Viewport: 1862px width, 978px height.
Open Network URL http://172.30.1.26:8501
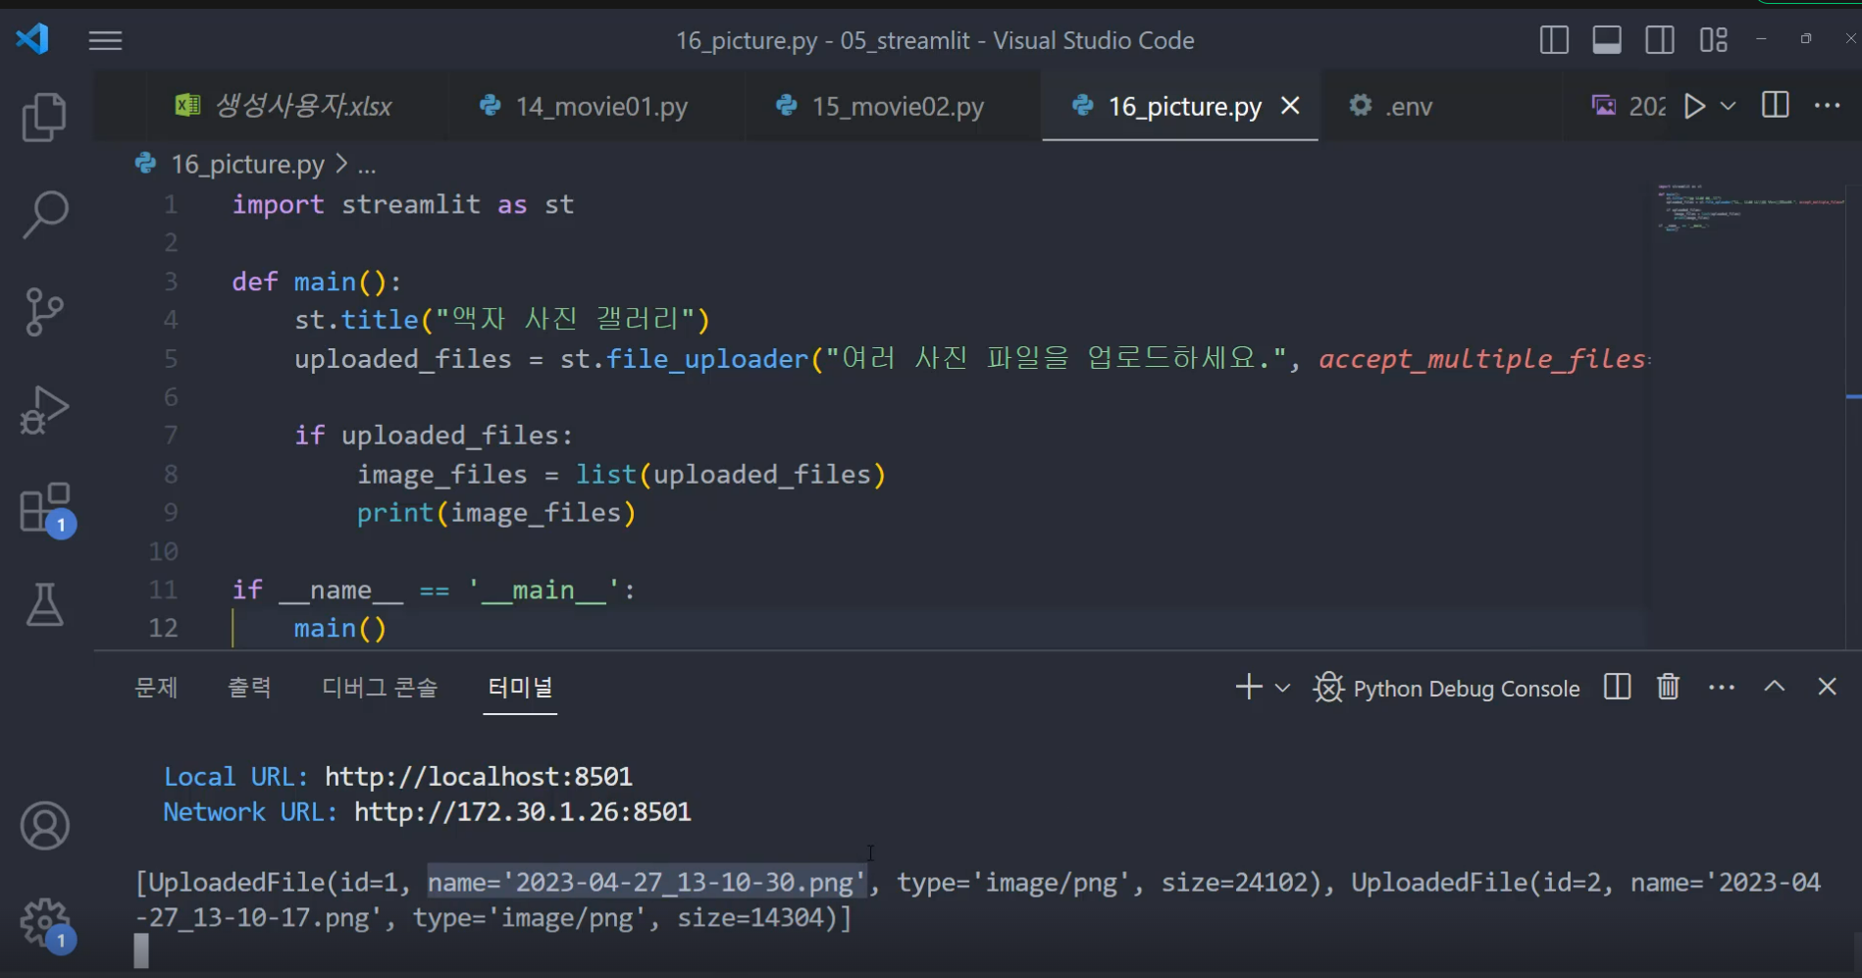(523, 812)
